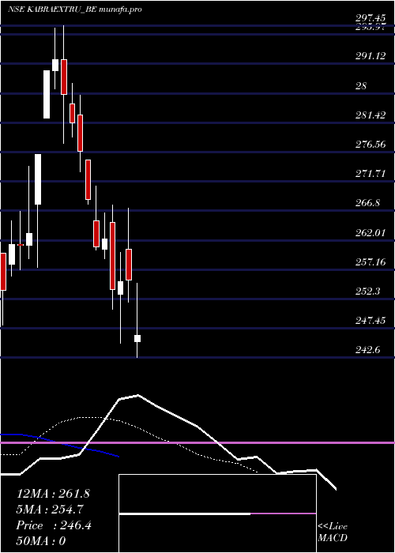Click the 262.01 price level label

click(371, 233)
